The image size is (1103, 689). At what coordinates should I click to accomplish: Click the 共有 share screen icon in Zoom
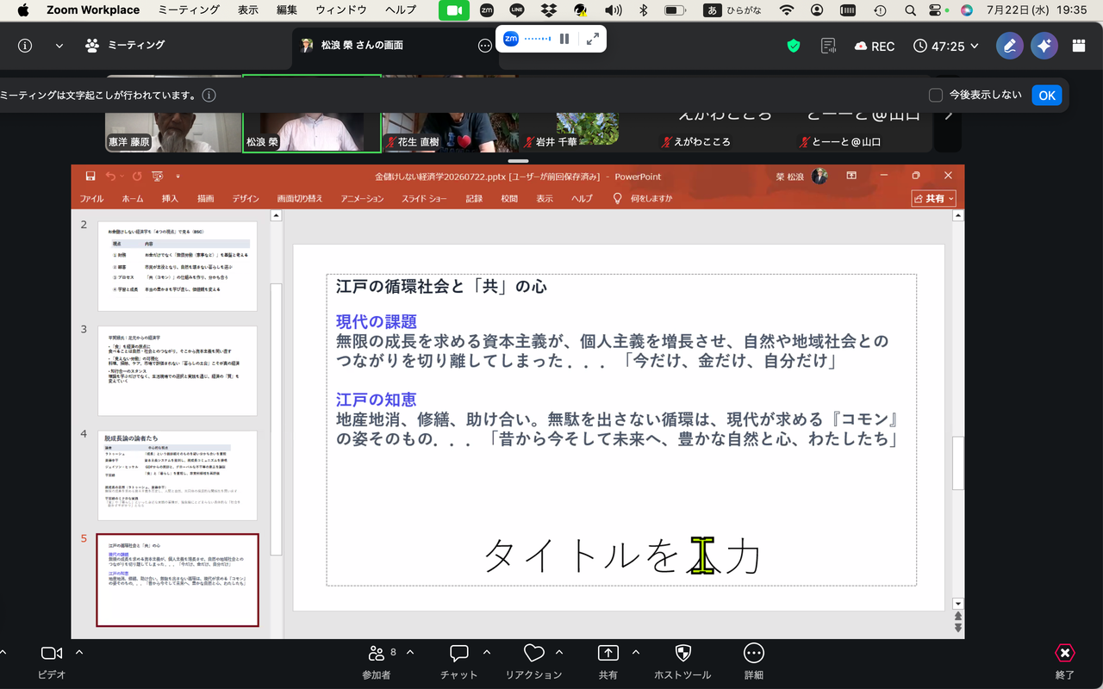coord(608,662)
